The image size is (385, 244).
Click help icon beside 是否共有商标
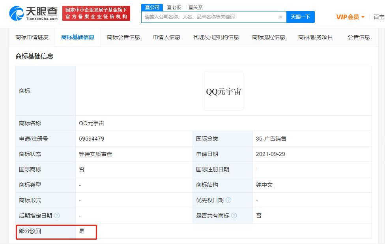(234, 216)
